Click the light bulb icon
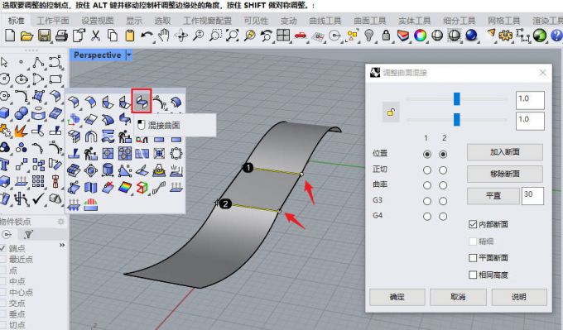563x330 pixels. coord(368,36)
